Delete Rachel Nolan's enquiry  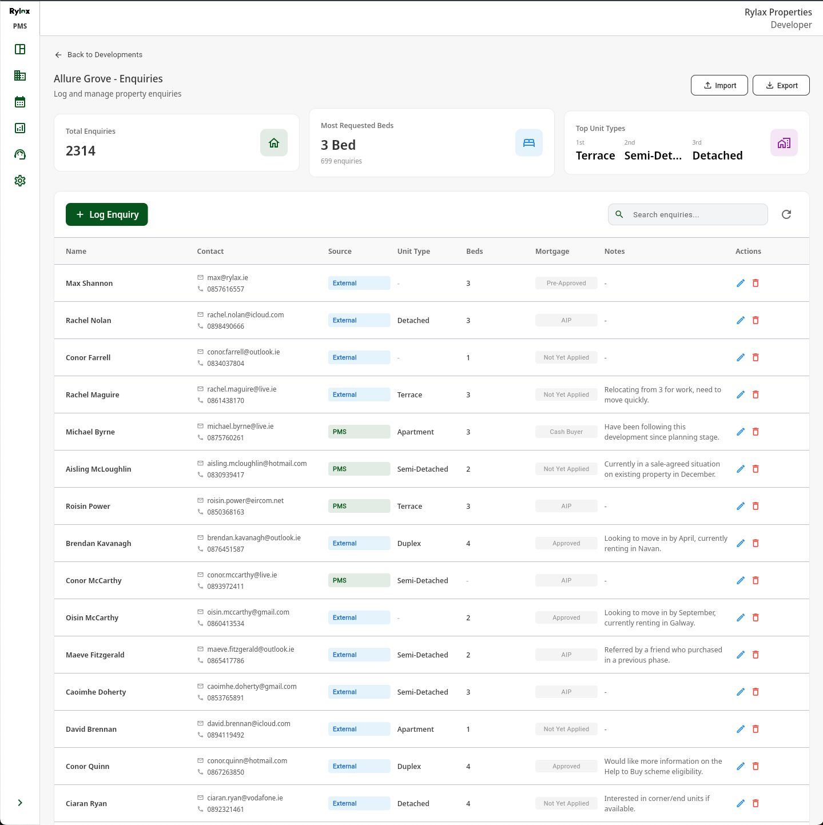coord(756,320)
